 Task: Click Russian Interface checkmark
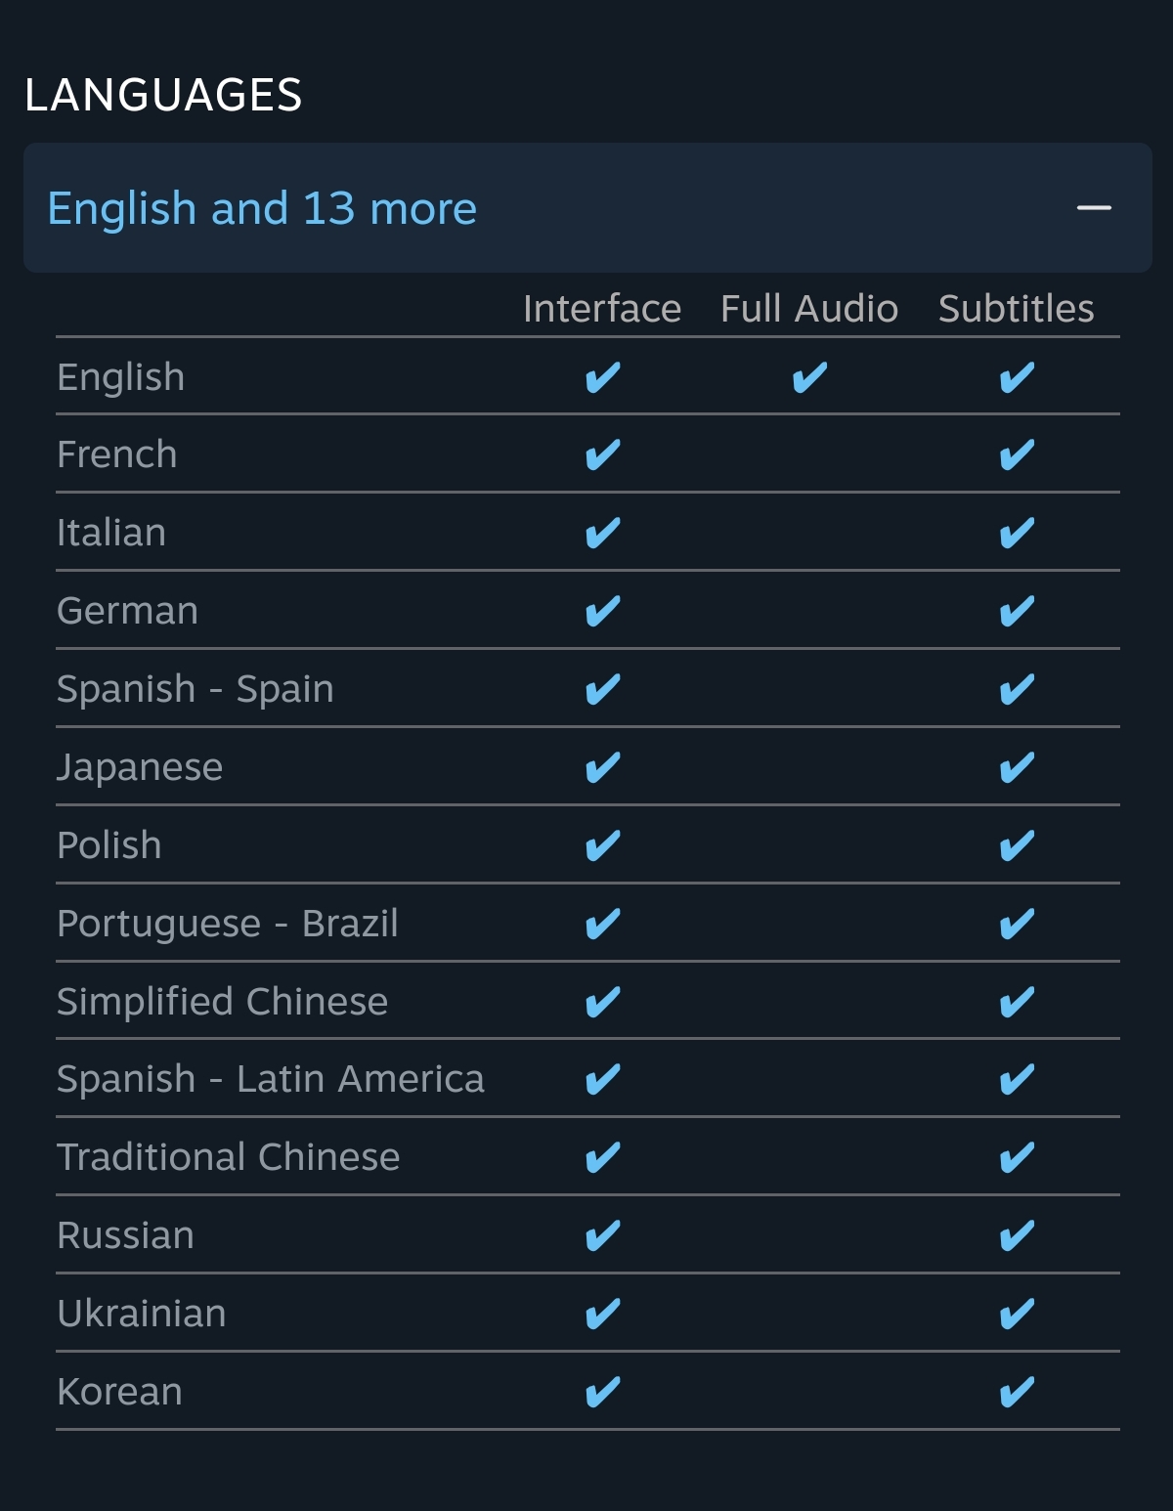point(602,1235)
